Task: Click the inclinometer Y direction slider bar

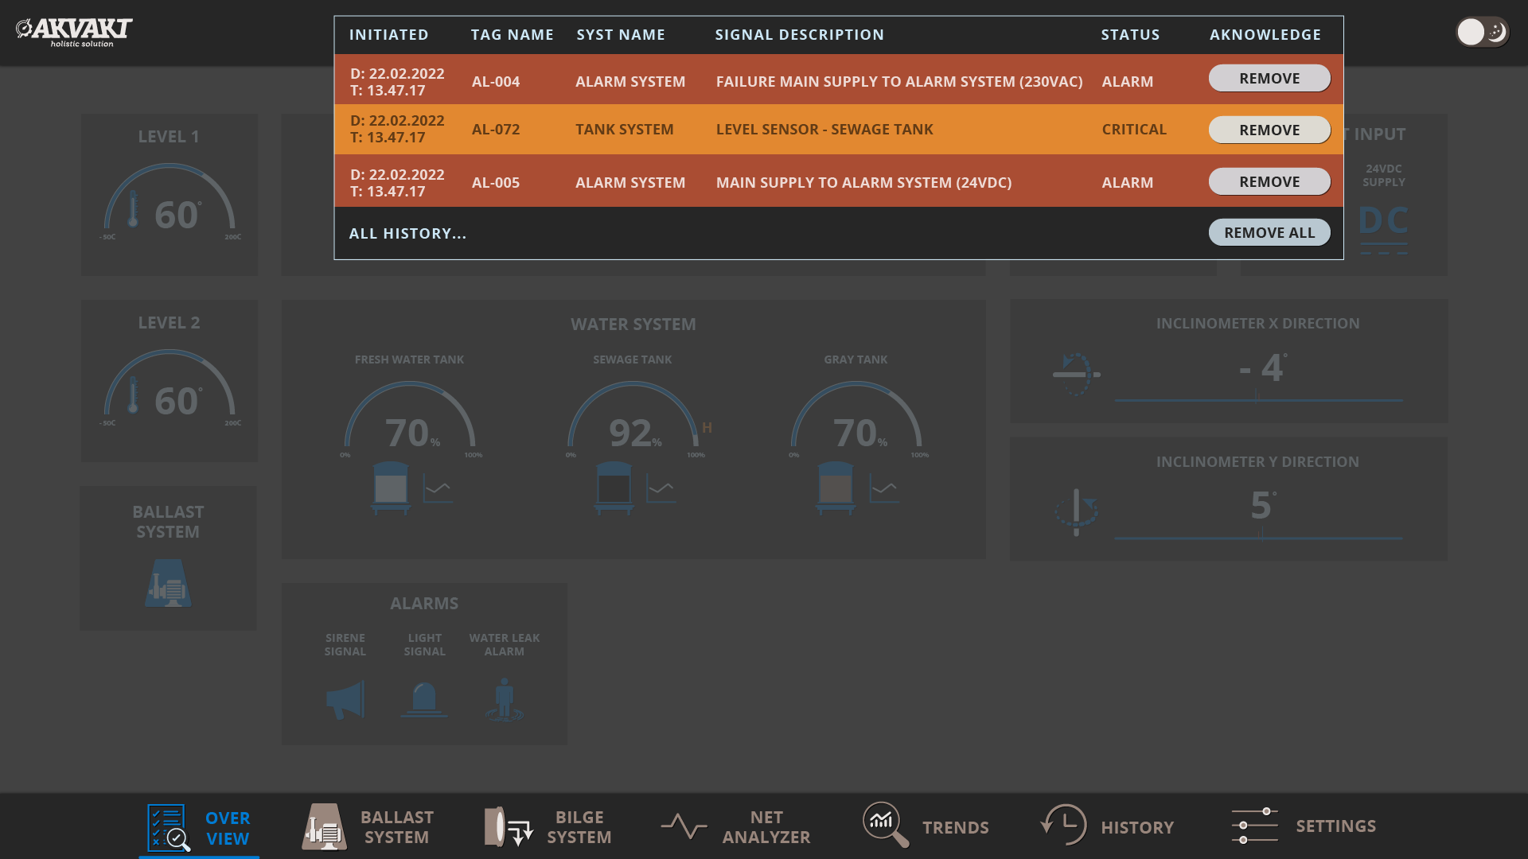Action: point(1258,538)
